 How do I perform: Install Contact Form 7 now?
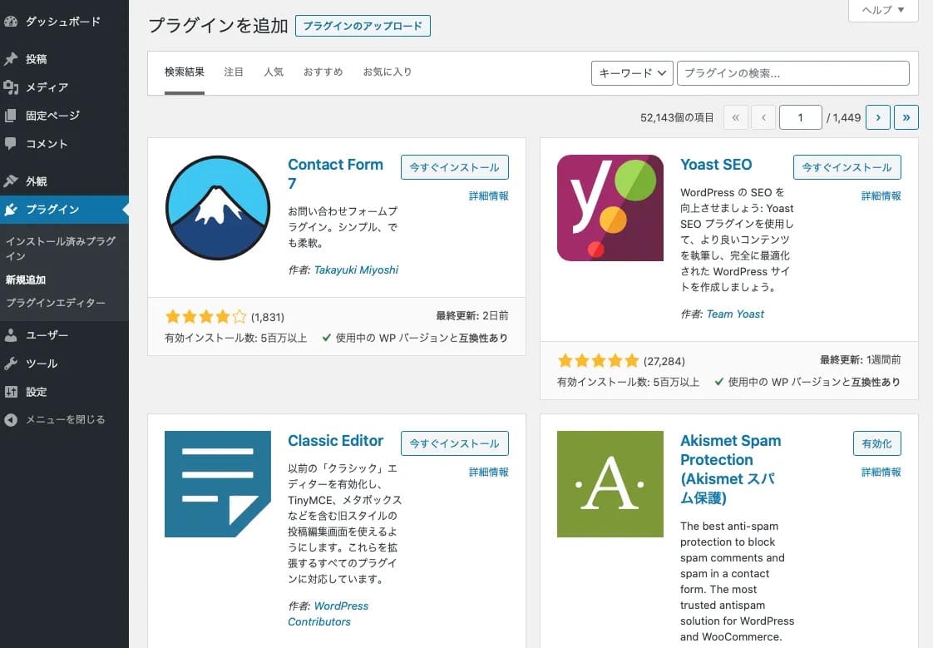point(455,167)
